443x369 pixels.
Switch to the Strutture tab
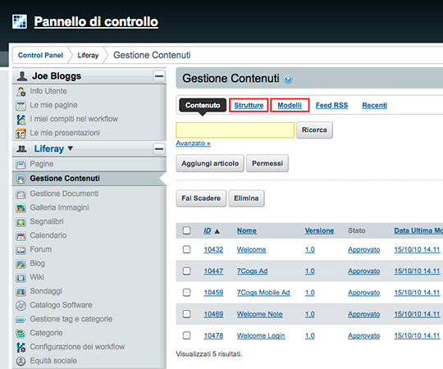249,105
